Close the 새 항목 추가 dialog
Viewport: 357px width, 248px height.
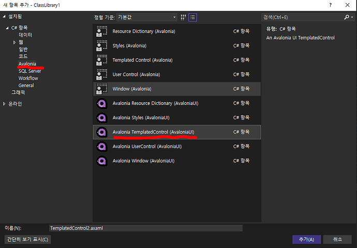point(348,5)
